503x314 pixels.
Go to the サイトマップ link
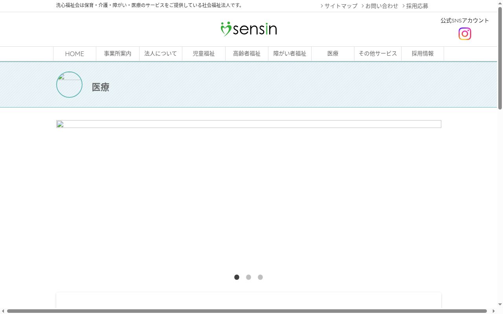tap(339, 6)
